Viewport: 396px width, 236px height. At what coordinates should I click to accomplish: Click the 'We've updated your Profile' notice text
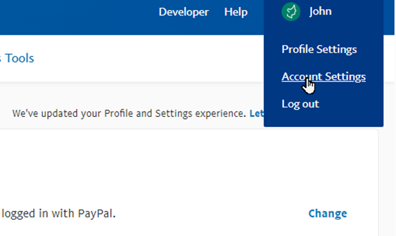point(129,113)
